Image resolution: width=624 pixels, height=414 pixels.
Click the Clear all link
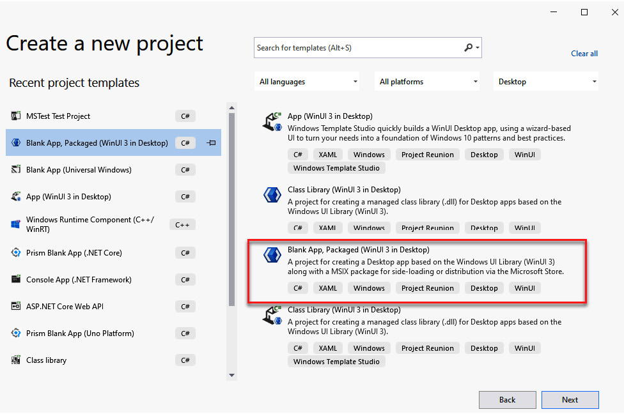[x=584, y=54]
